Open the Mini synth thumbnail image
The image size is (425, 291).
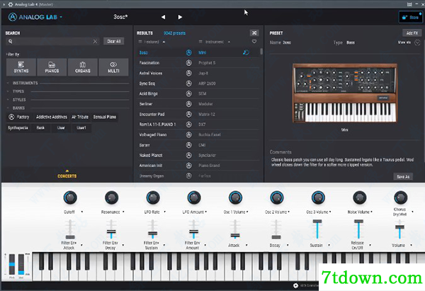(344, 93)
